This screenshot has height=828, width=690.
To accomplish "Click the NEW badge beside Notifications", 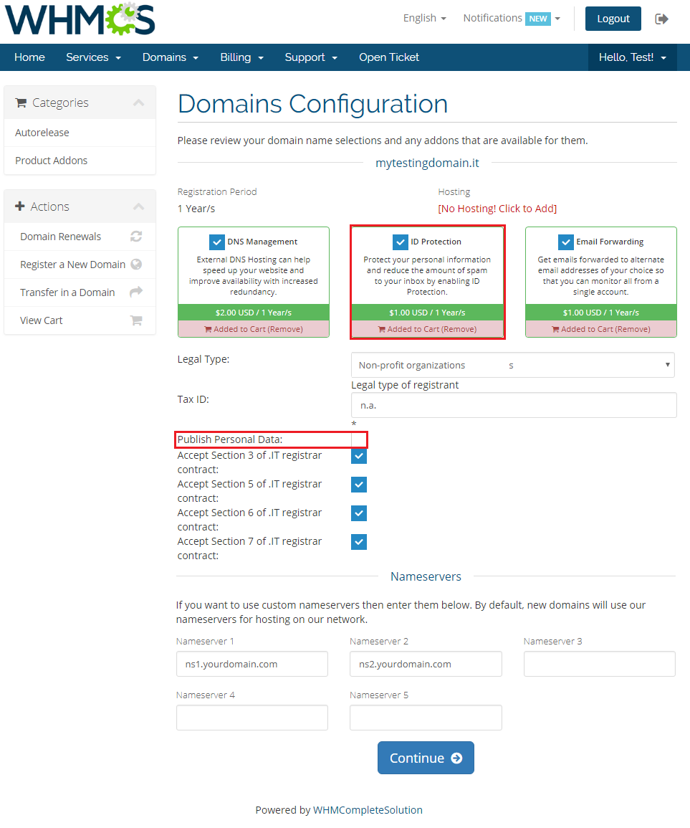I will click(x=538, y=19).
